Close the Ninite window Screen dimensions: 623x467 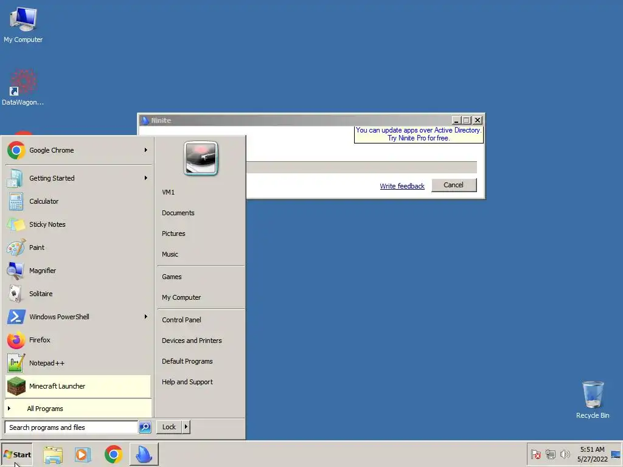tap(478, 120)
